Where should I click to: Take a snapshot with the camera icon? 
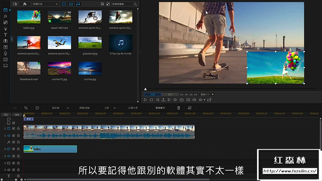coord(181,100)
